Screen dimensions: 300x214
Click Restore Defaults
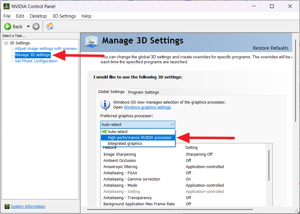(271, 48)
